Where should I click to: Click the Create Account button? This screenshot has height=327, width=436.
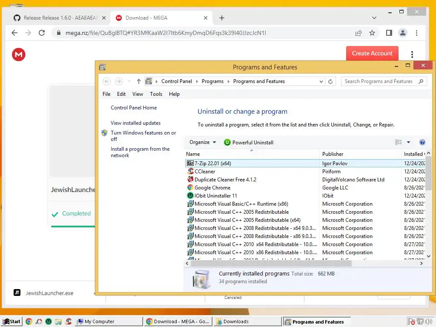(x=372, y=53)
